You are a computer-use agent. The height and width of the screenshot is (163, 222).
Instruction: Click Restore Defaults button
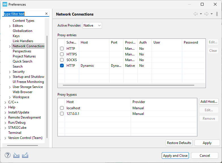[x=179, y=143]
